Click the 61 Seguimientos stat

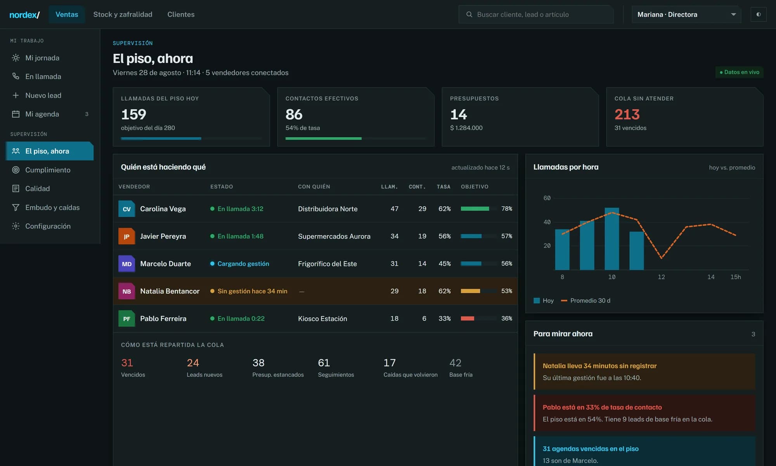click(336, 367)
